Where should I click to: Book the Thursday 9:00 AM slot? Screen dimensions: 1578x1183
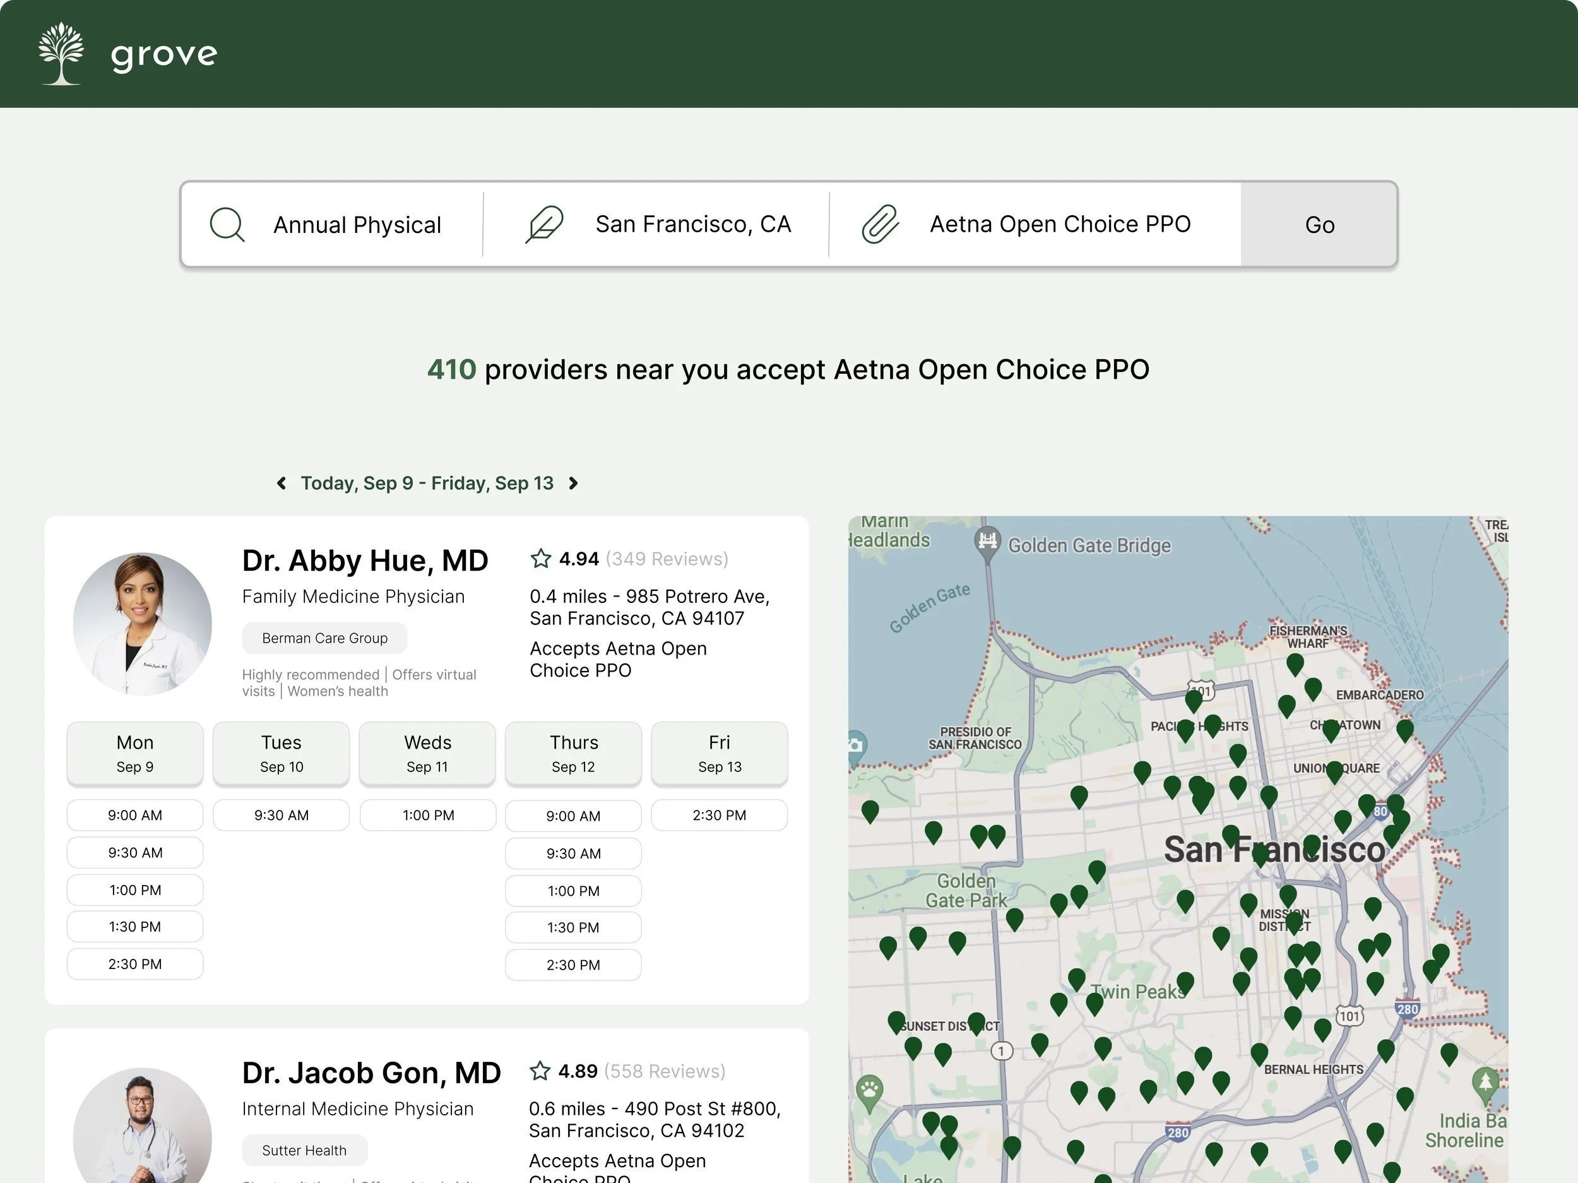[x=574, y=816]
